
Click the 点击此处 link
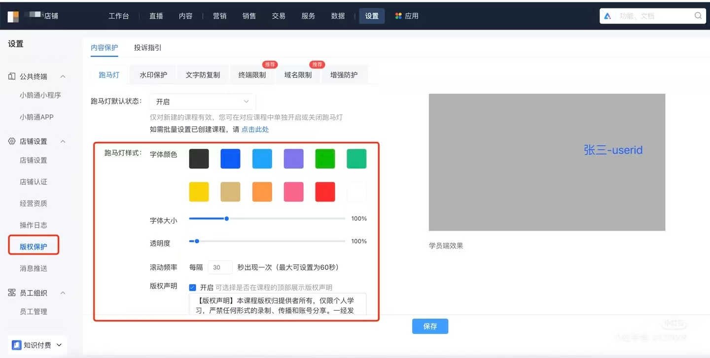(x=255, y=130)
